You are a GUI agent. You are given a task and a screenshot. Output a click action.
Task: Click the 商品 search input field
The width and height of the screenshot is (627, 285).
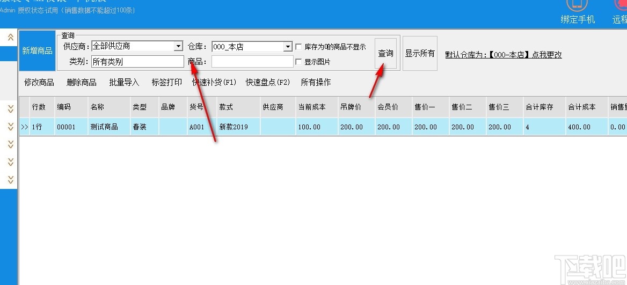click(252, 62)
